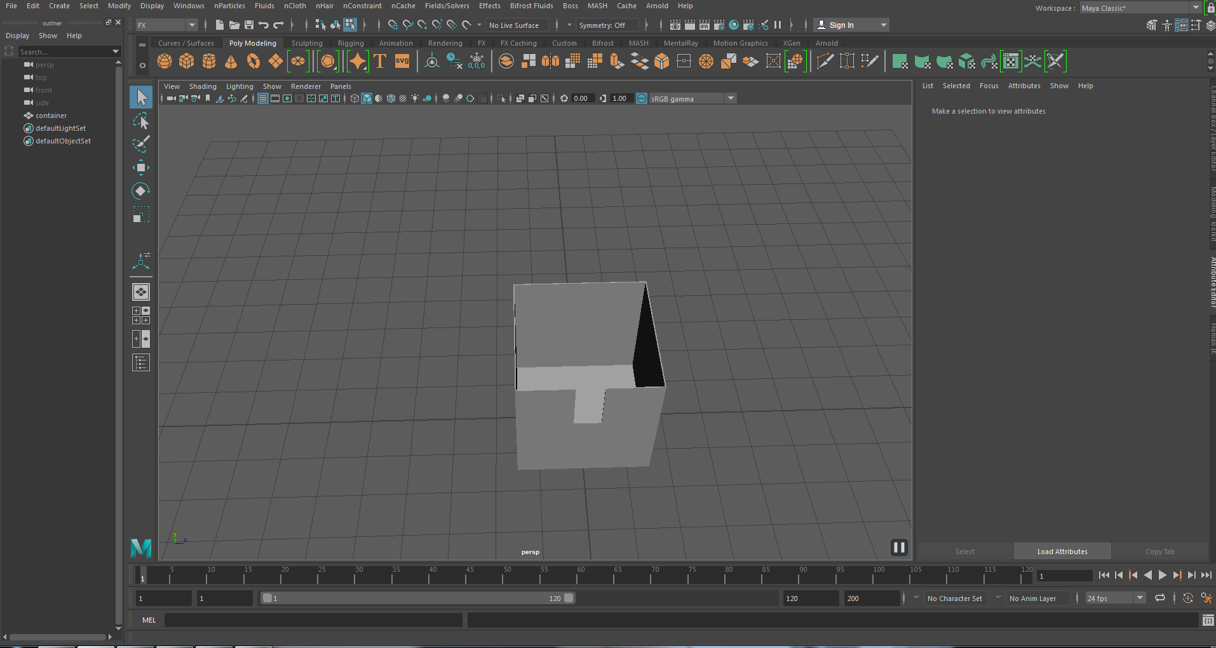Screen dimensions: 1216x648
Task: Open the No Anim Layer dropdown arrow
Action: (x=998, y=598)
